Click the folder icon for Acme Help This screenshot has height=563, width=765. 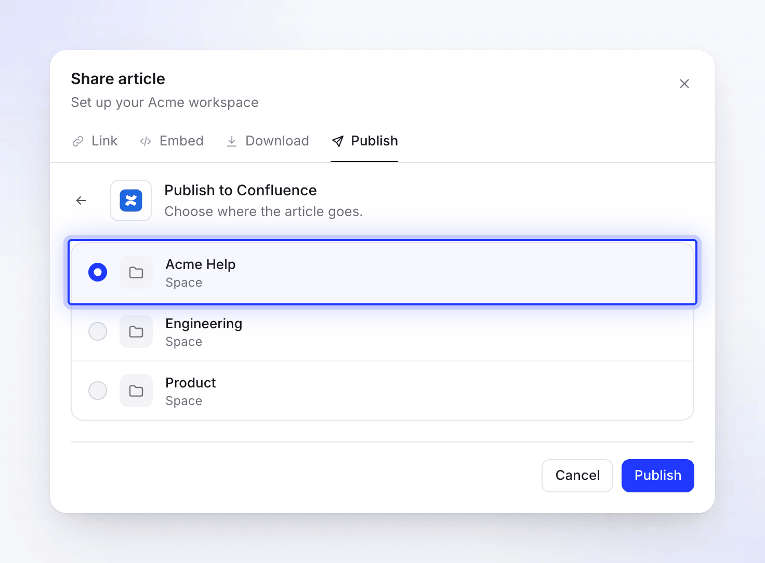(136, 272)
